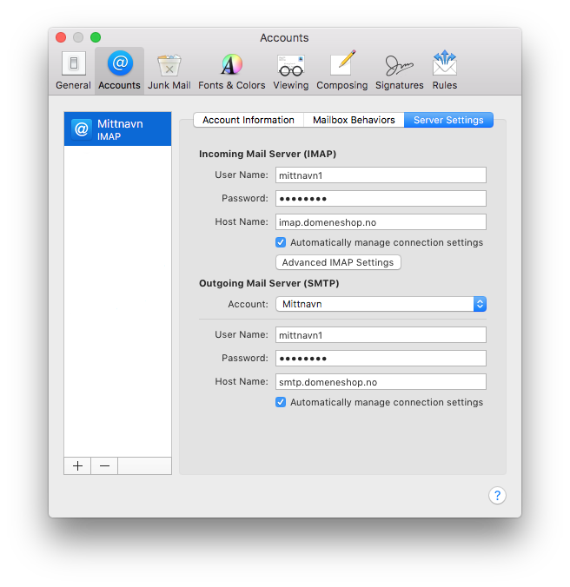Switch to Viewing preferences
570x587 pixels.
coord(290,70)
